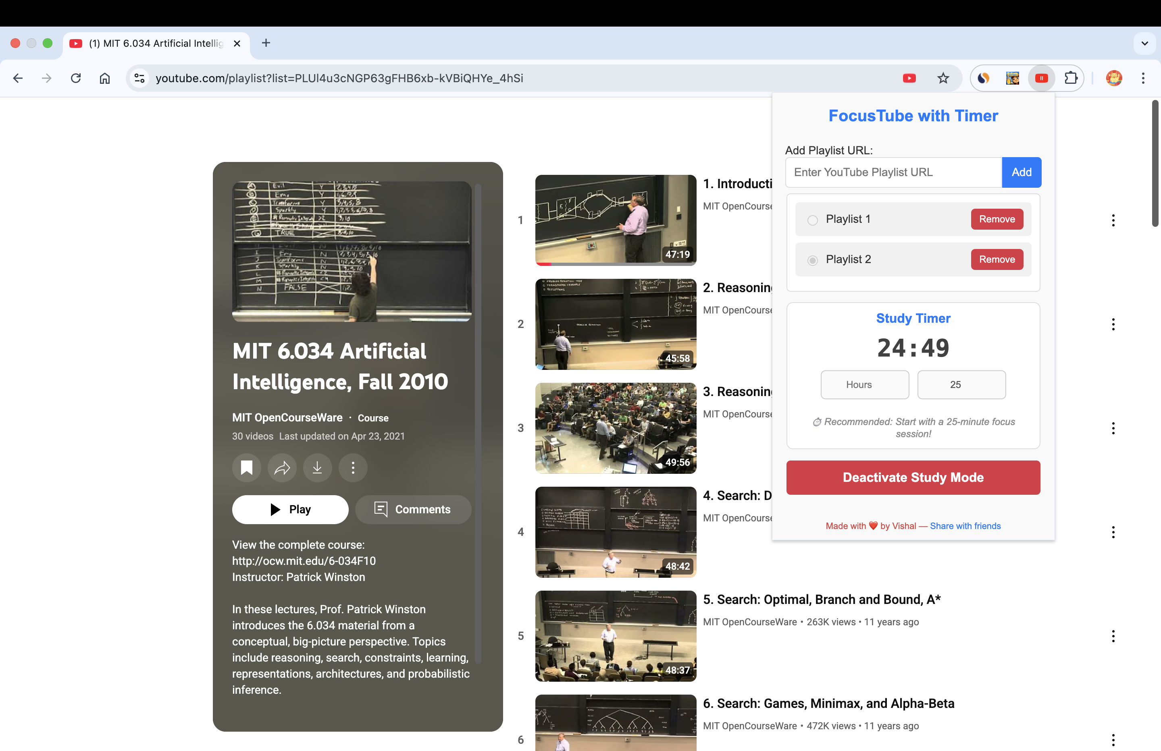Image resolution: width=1161 pixels, height=751 pixels.
Task: Click the red YouTube icon in address bar
Action: point(909,78)
